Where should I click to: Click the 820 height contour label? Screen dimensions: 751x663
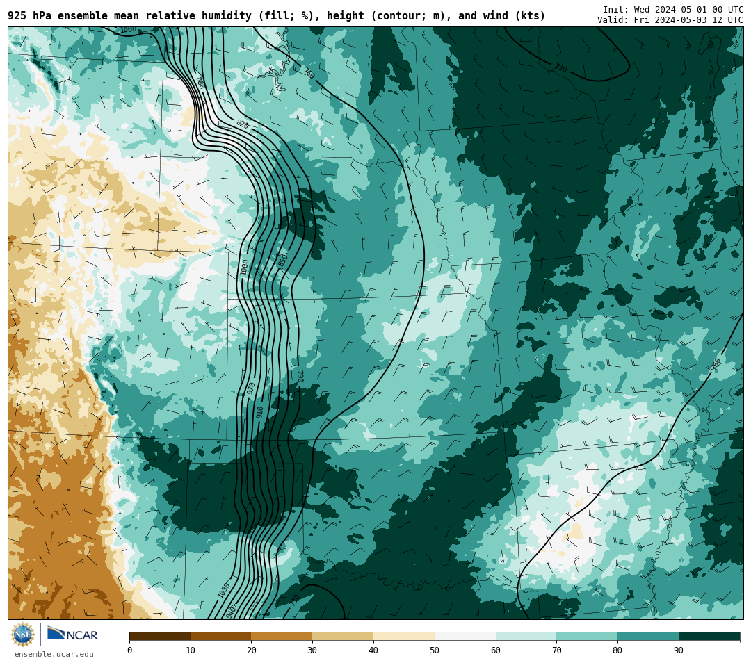pyautogui.click(x=243, y=124)
